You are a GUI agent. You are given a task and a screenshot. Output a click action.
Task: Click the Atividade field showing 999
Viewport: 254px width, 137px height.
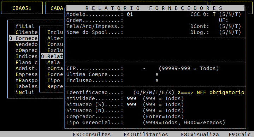(x=131, y=98)
